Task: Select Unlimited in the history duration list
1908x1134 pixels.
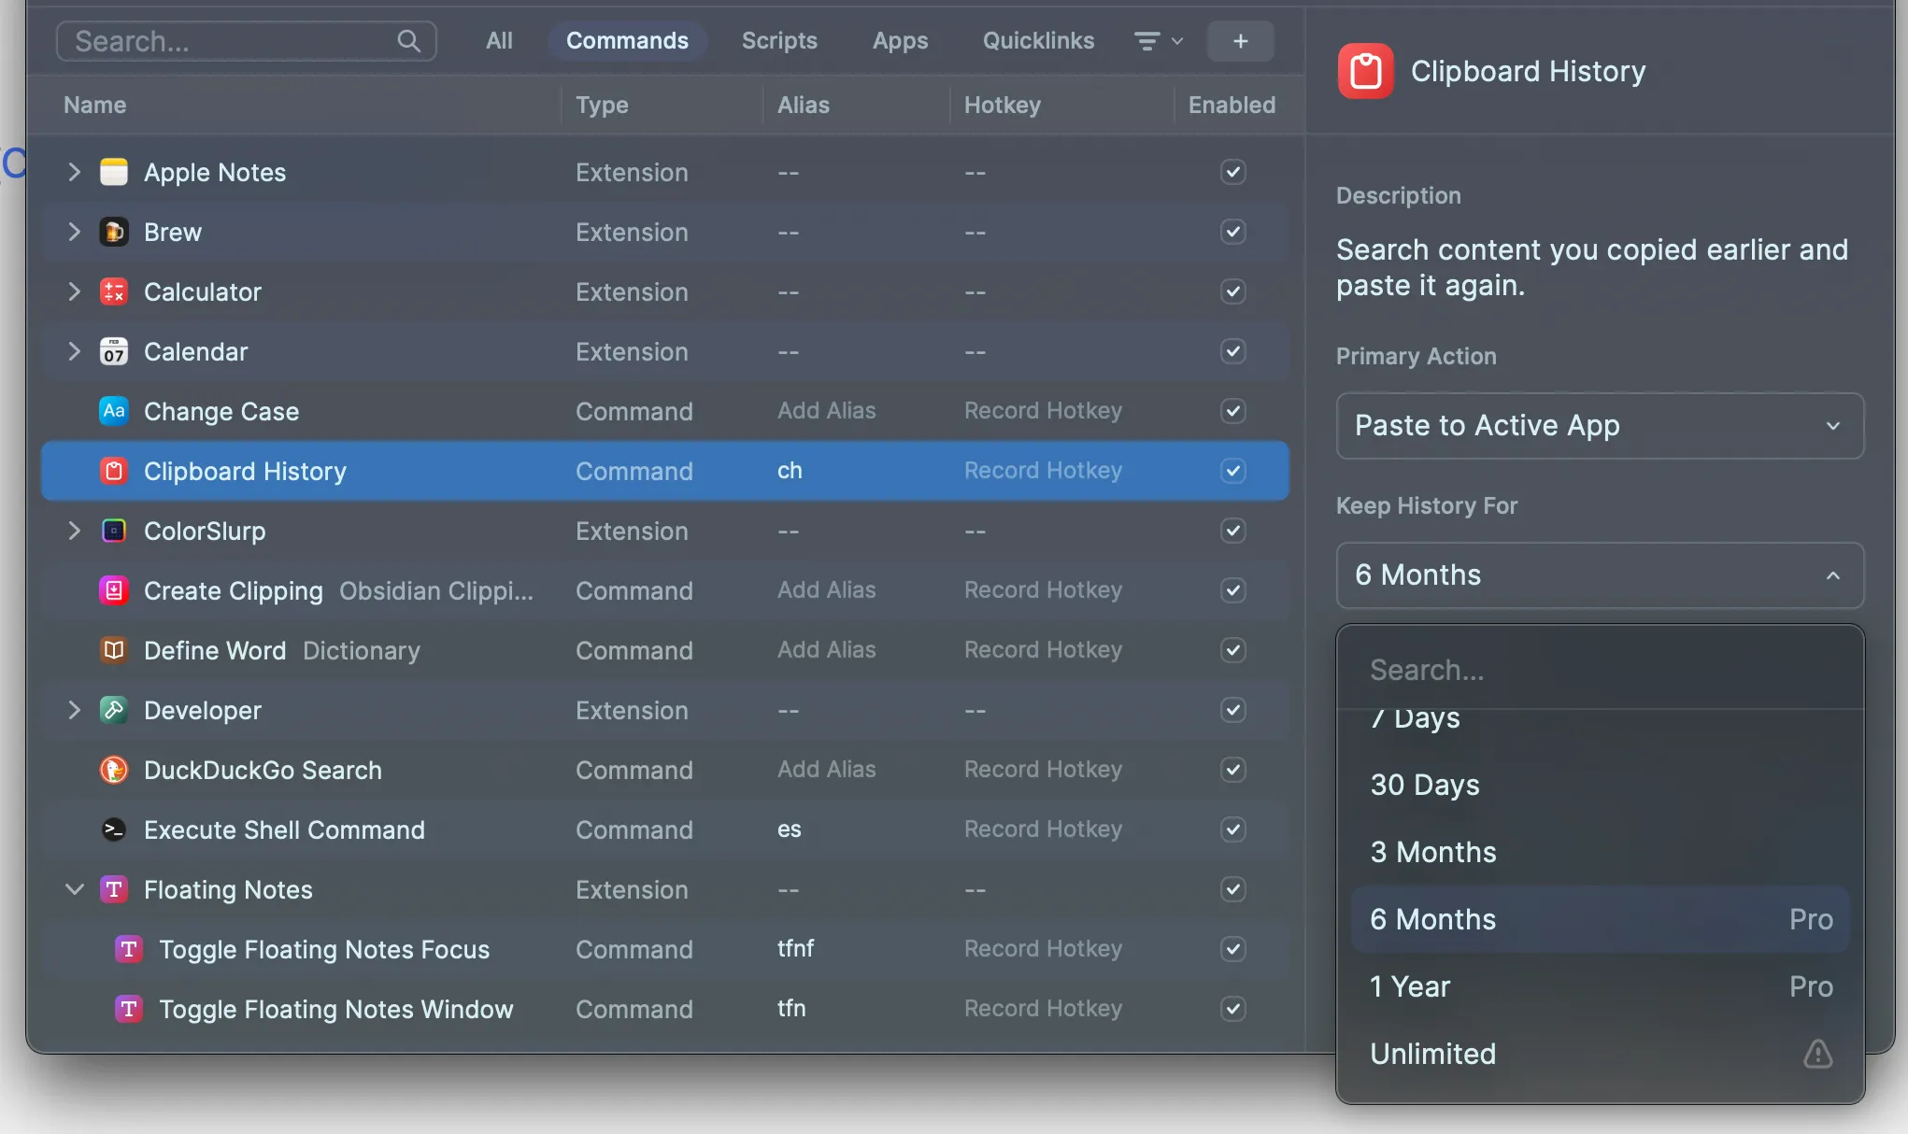Action: (1433, 1054)
